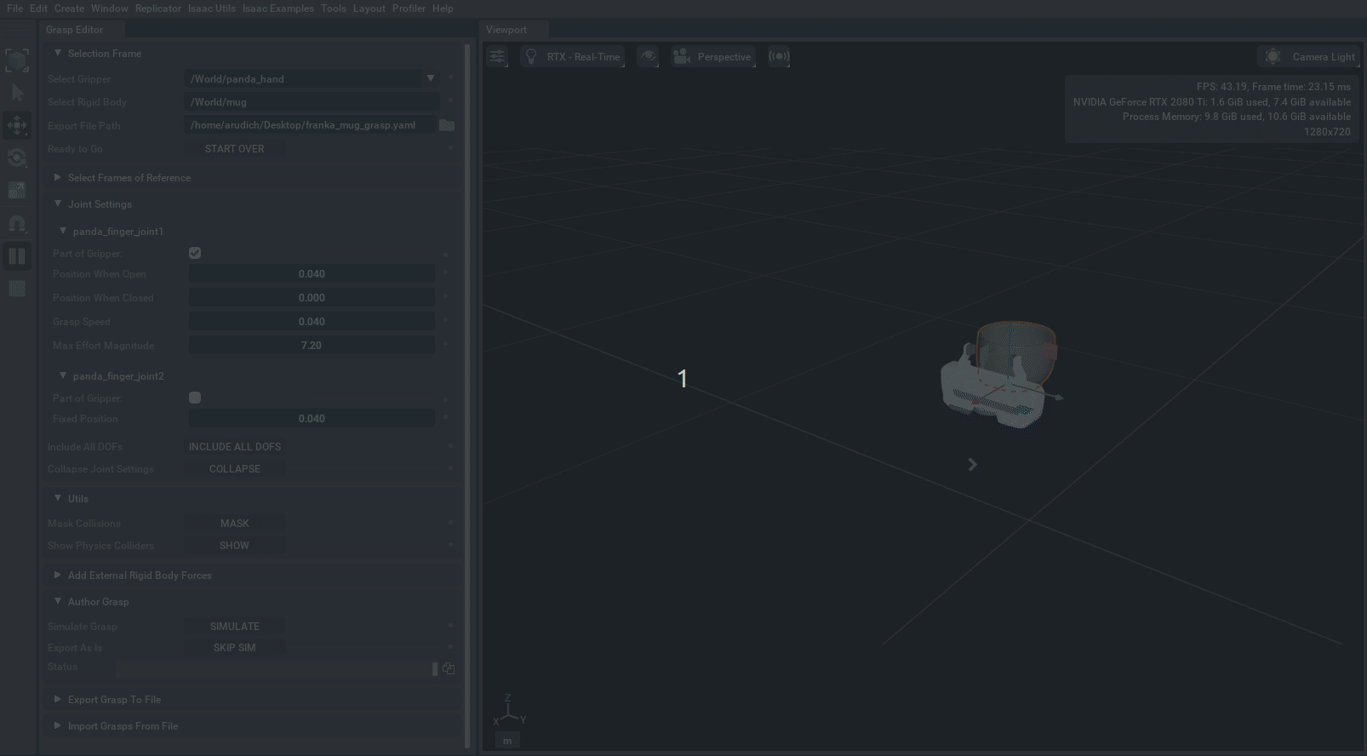Pause the simulation with the pause icon
Image resolution: width=1367 pixels, height=756 pixels.
click(17, 256)
